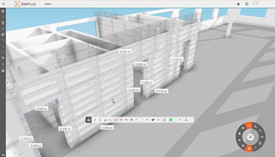
Task: Open the shopping cart icon
Action: coord(3,154)
